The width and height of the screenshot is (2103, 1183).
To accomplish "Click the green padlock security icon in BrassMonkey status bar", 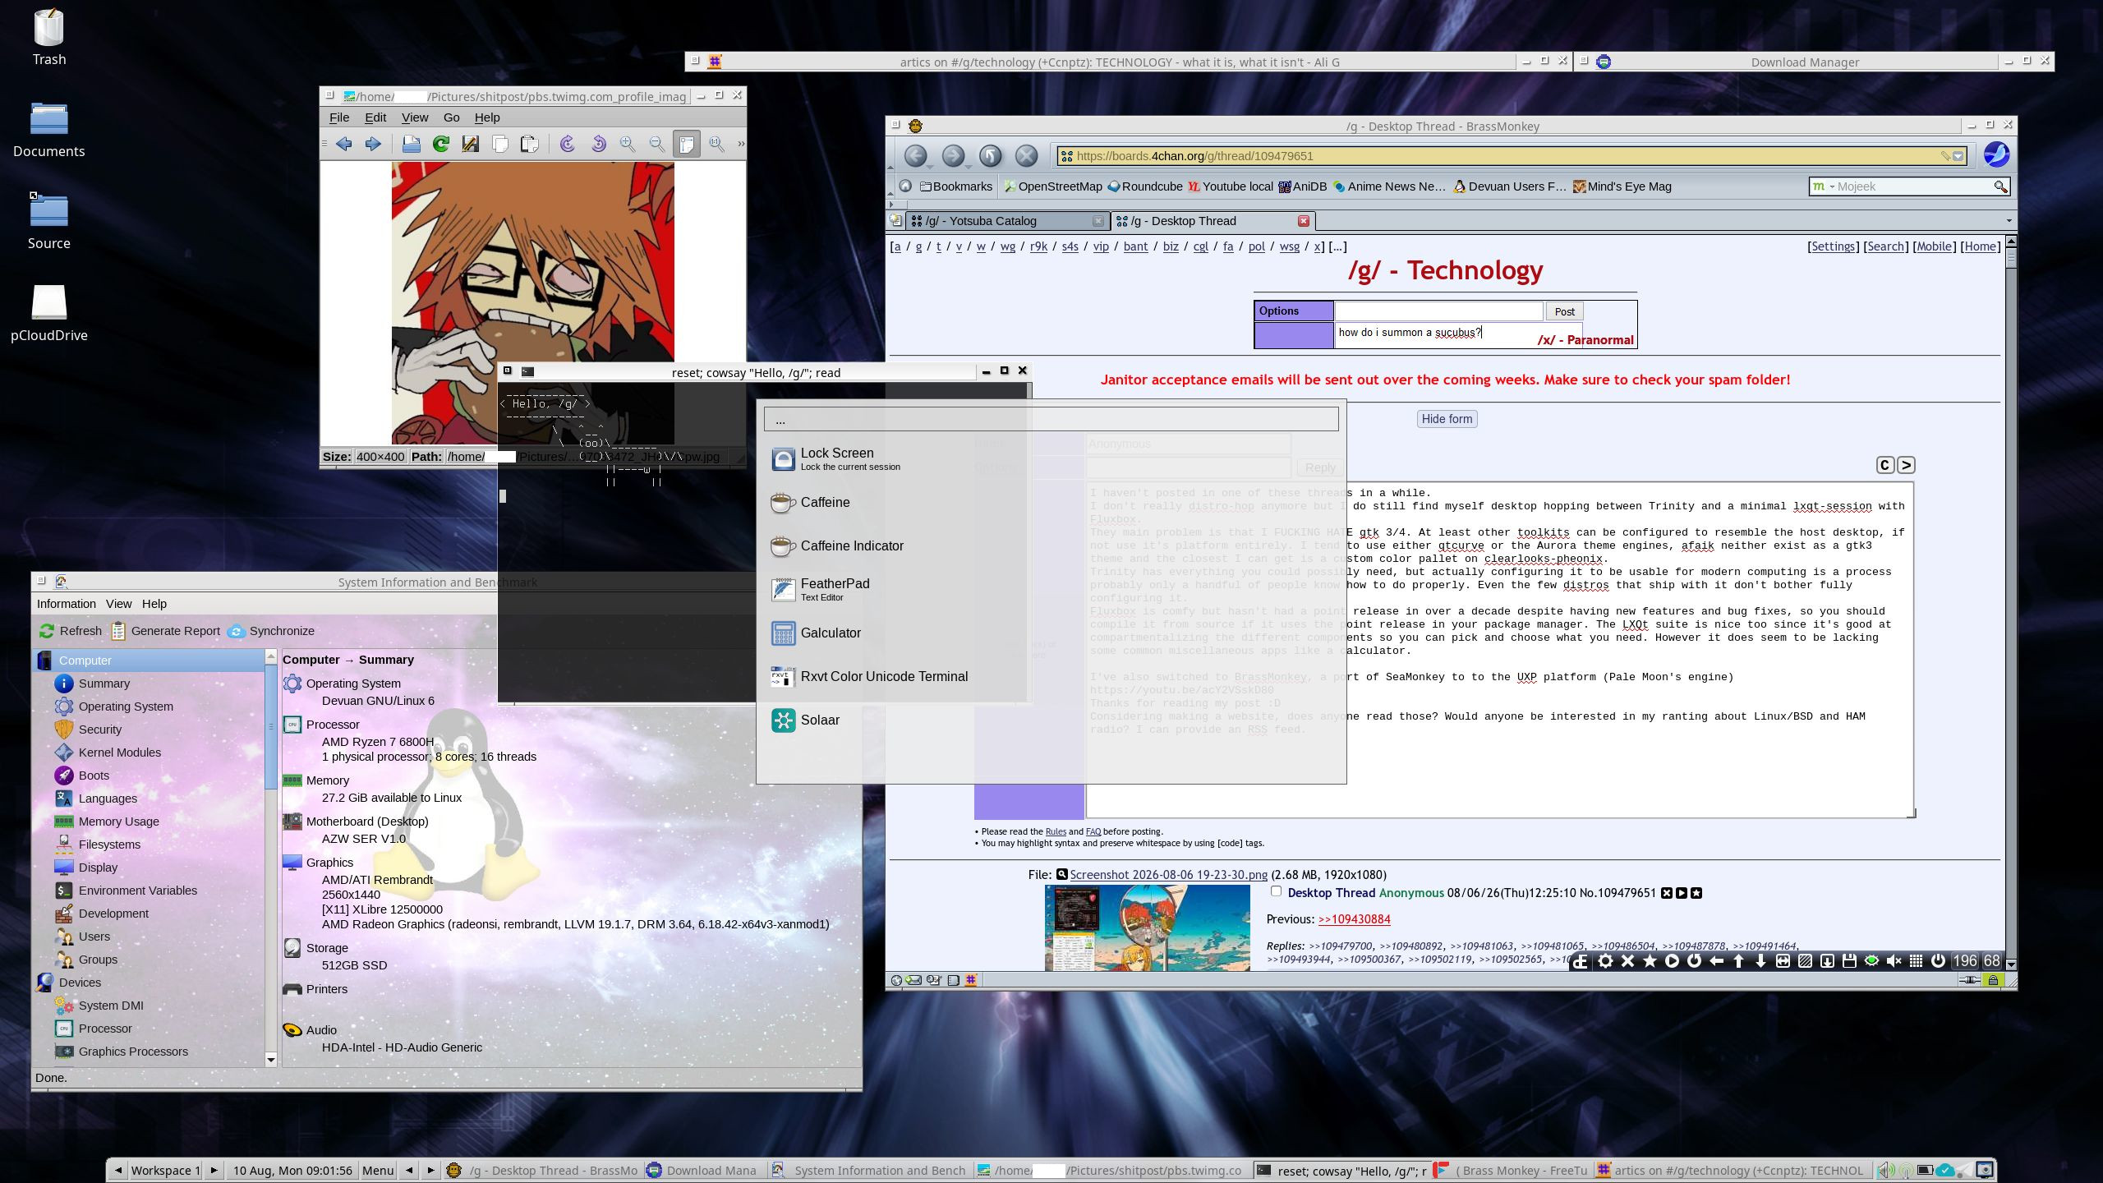I will click(1992, 980).
